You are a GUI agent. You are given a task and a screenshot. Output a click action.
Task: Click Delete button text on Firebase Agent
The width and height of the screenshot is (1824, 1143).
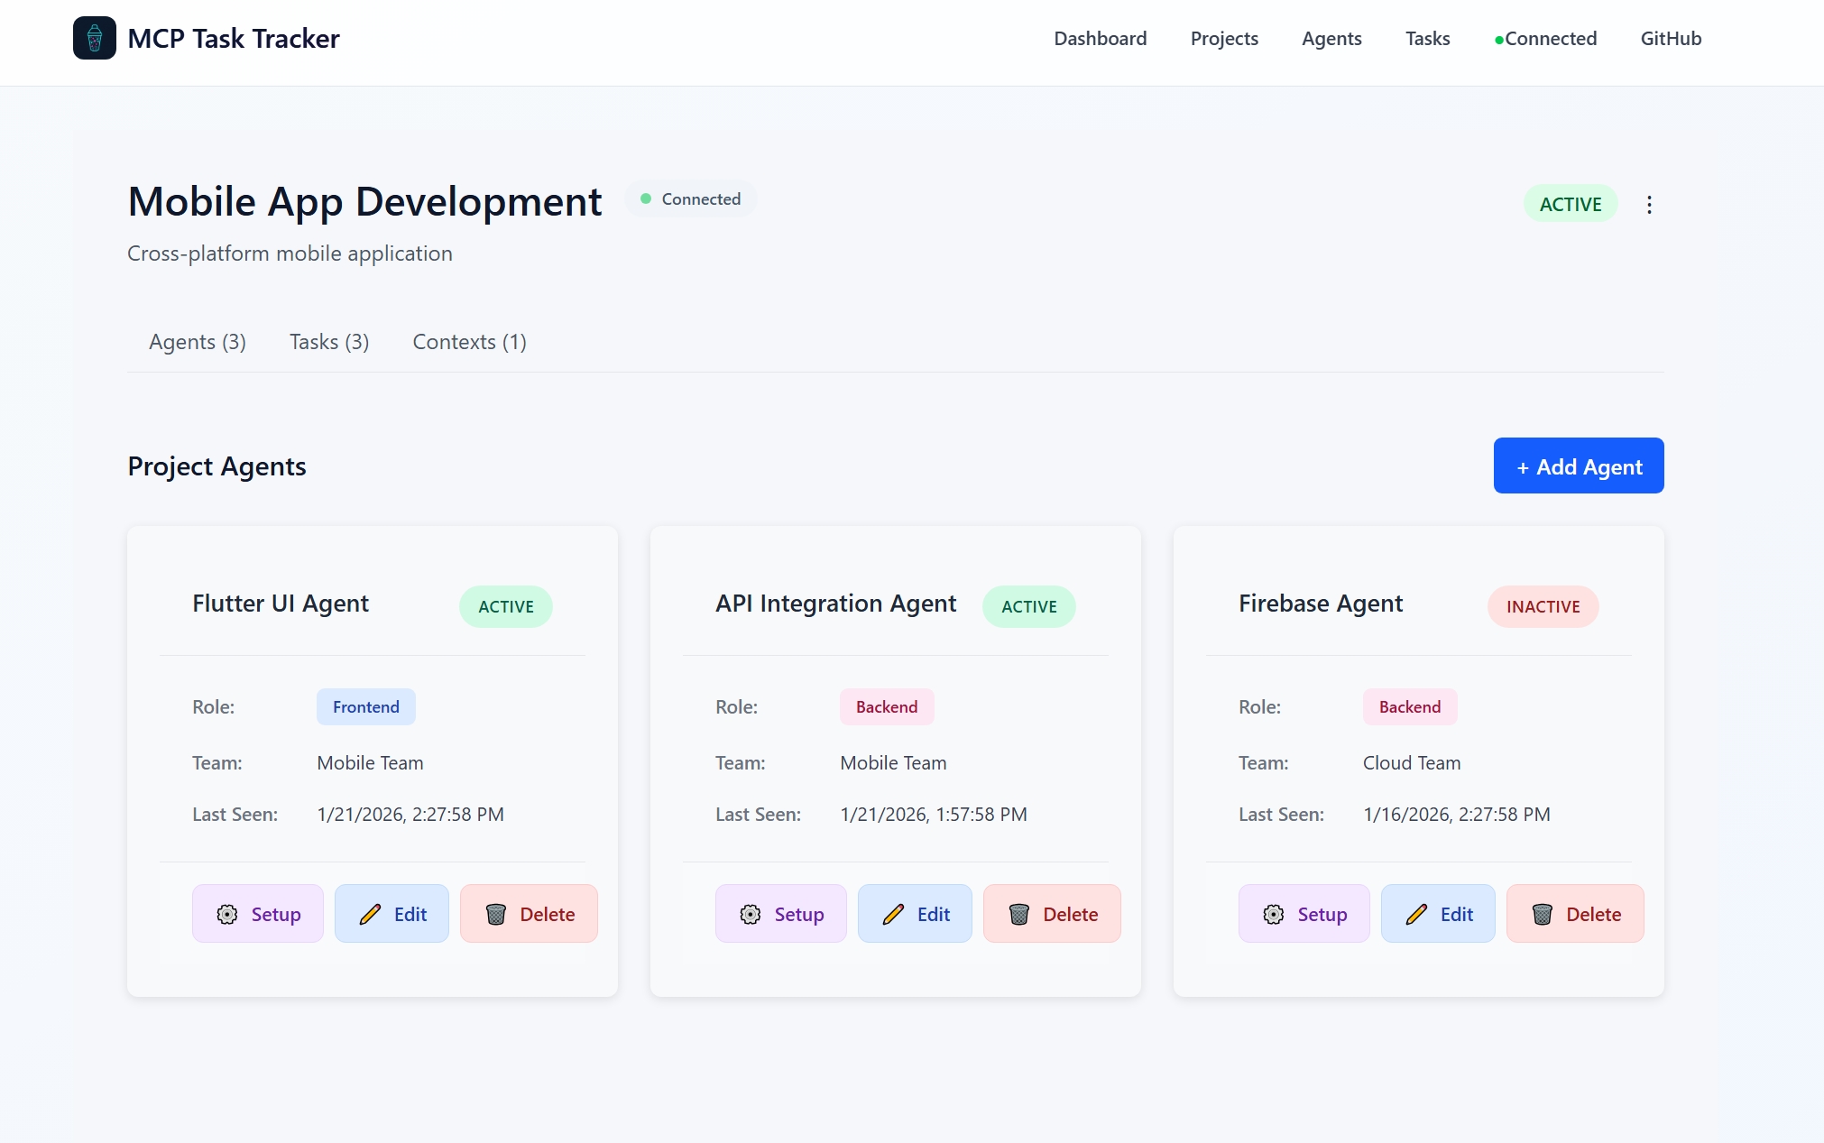(1594, 914)
